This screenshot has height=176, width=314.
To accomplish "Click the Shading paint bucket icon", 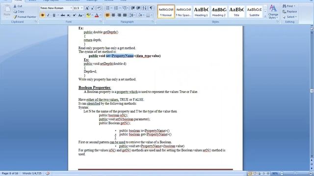I will tap(140, 15).
